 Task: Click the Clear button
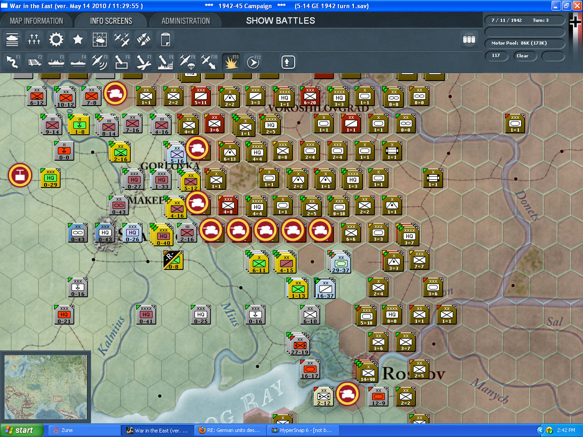[x=525, y=56]
